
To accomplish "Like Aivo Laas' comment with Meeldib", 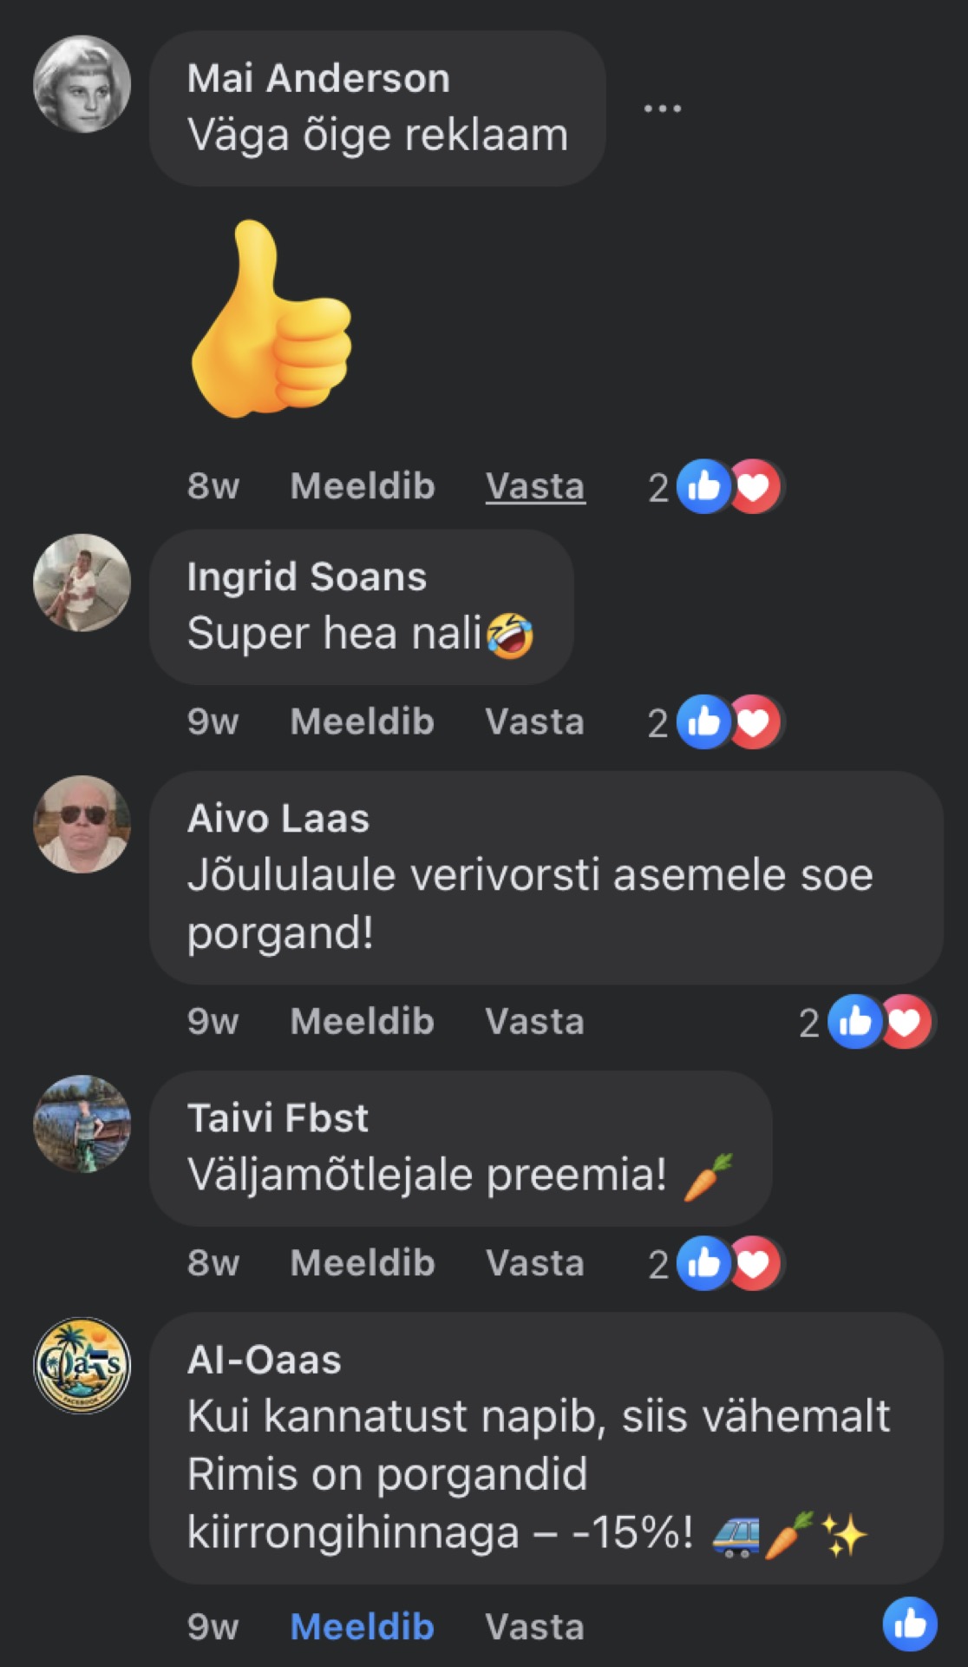I will pyautogui.click(x=363, y=1022).
